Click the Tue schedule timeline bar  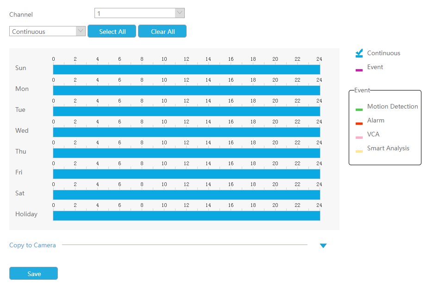pyautogui.click(x=187, y=111)
